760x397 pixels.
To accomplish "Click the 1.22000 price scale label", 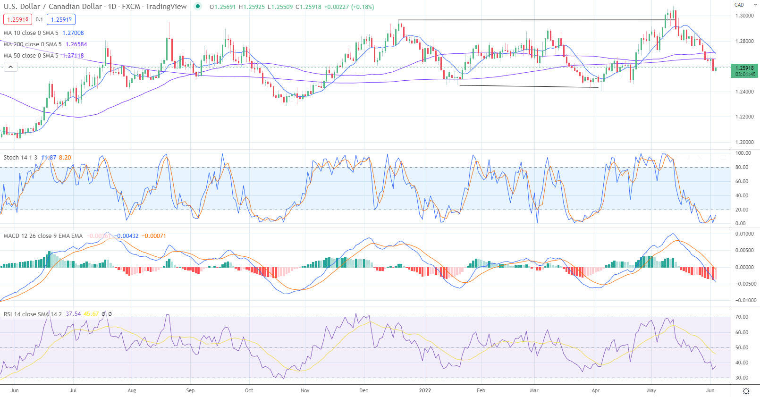I will click(744, 117).
